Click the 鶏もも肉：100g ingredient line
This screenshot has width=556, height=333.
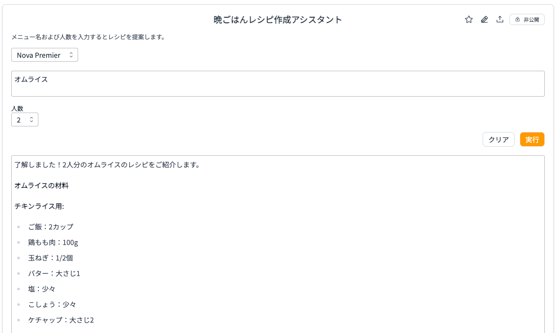point(53,242)
